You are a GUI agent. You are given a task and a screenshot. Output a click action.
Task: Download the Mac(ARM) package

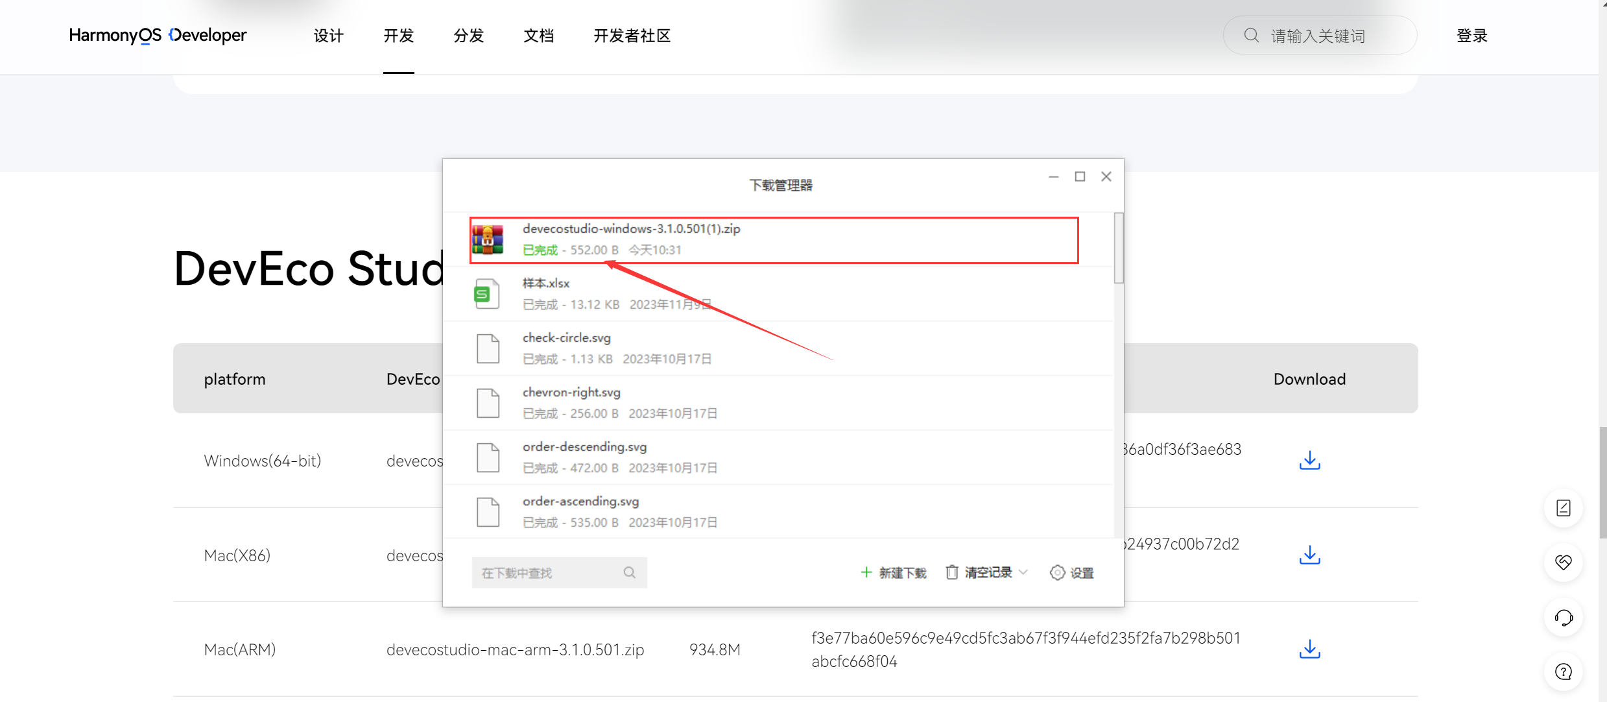(x=1309, y=649)
